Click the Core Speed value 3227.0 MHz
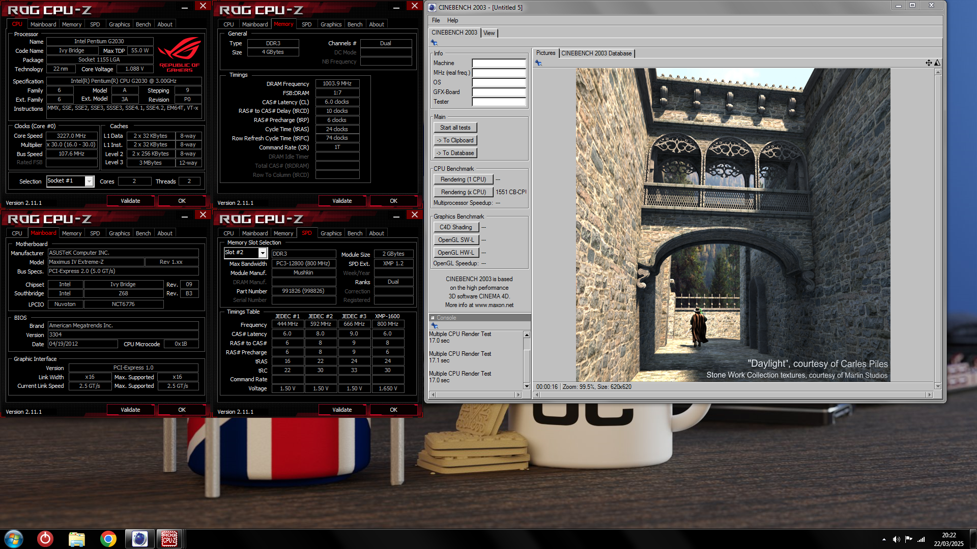The height and width of the screenshot is (549, 977). [71, 136]
